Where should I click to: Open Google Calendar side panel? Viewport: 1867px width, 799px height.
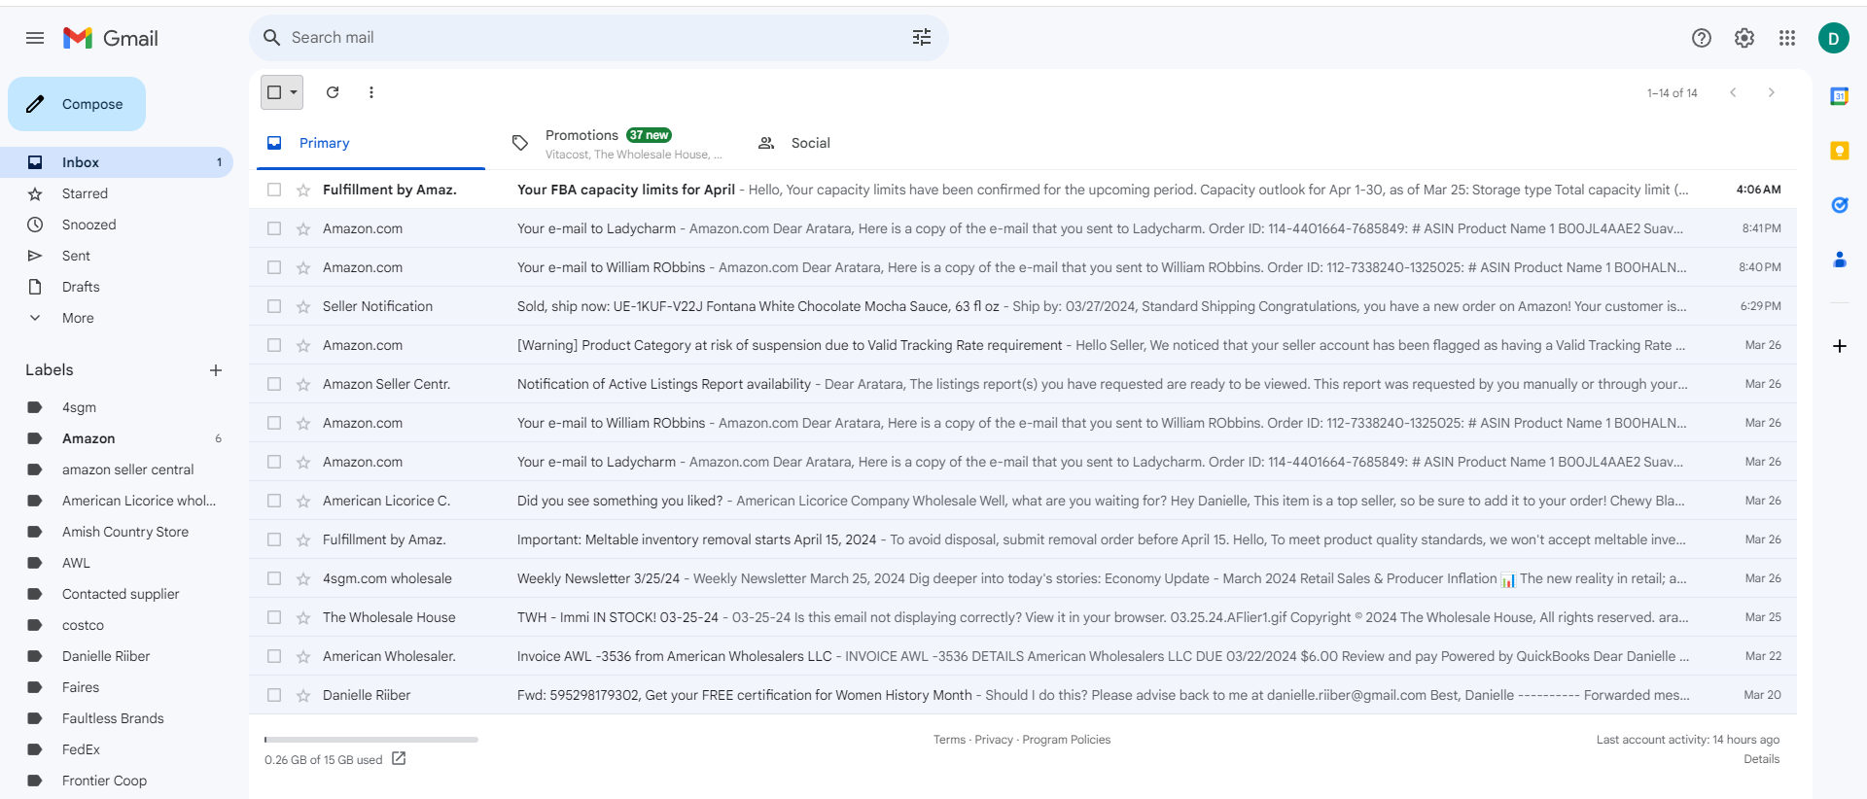tap(1840, 96)
